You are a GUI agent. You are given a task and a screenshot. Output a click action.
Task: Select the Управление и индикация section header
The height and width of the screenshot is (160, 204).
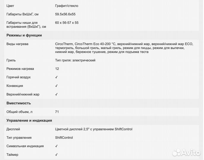point(29,120)
